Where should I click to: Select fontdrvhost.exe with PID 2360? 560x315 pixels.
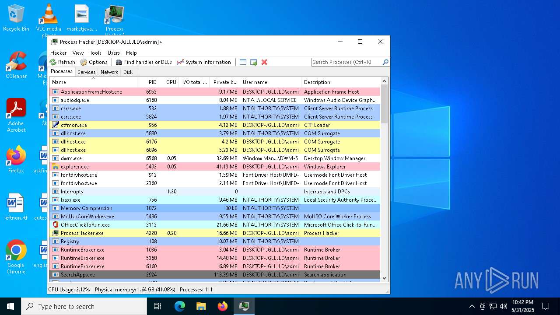[x=215, y=183]
